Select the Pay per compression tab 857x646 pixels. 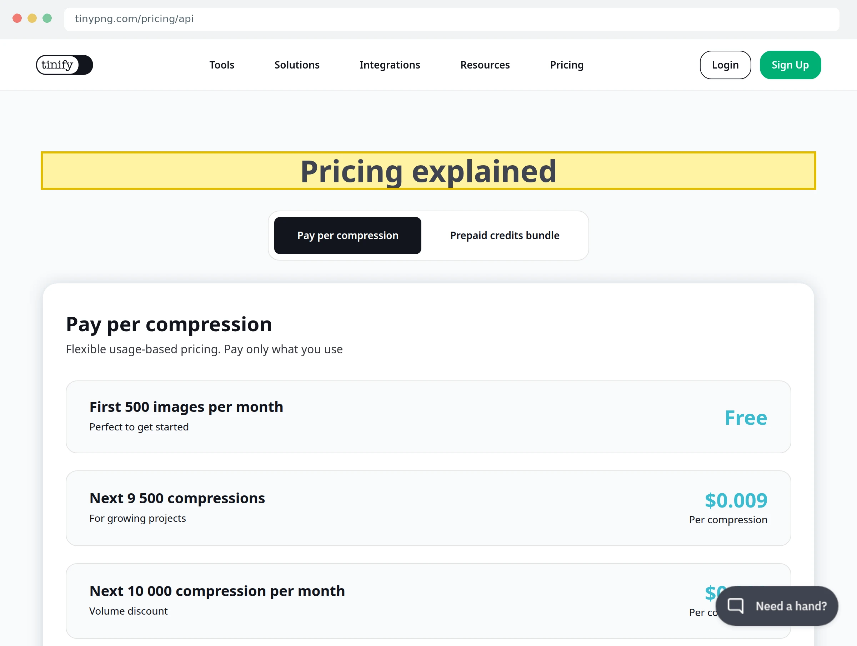coord(347,236)
